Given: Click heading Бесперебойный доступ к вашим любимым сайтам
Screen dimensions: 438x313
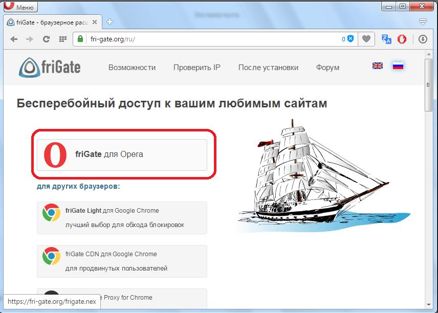Looking at the screenshot, I should click(172, 104).
